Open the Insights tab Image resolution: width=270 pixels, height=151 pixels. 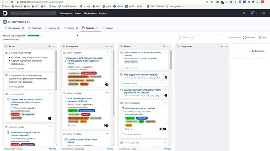108,28
